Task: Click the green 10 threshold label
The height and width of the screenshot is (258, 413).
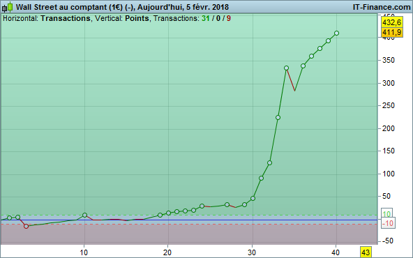Action: [x=386, y=214]
